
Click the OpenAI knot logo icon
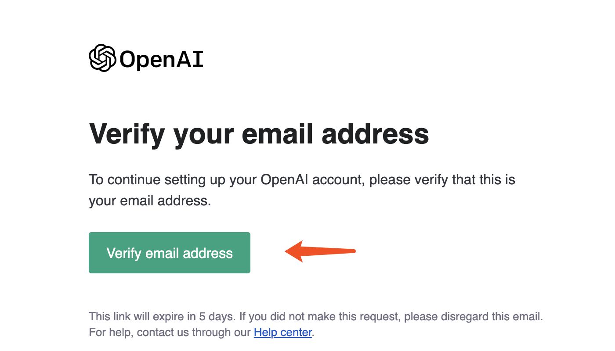102,58
